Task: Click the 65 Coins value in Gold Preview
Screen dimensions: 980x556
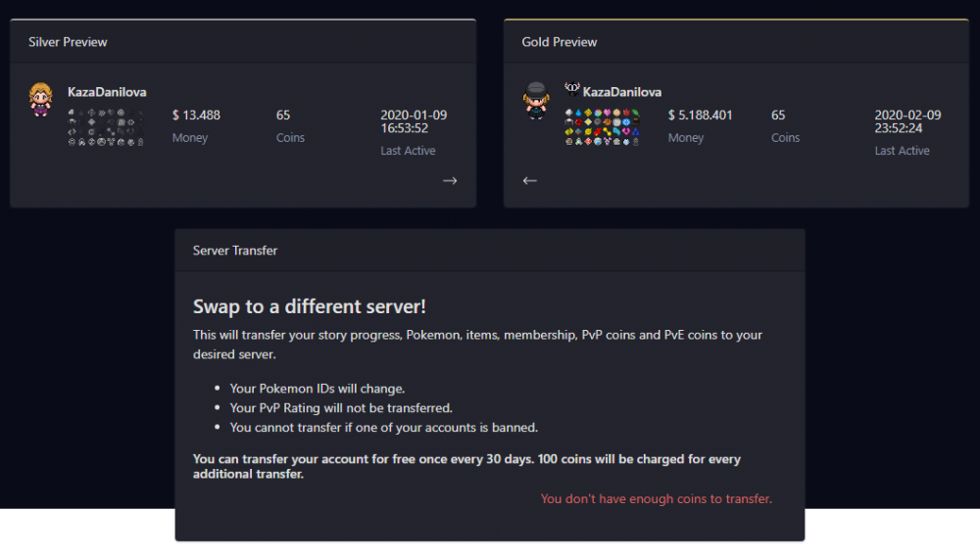Action: pyautogui.click(x=778, y=116)
